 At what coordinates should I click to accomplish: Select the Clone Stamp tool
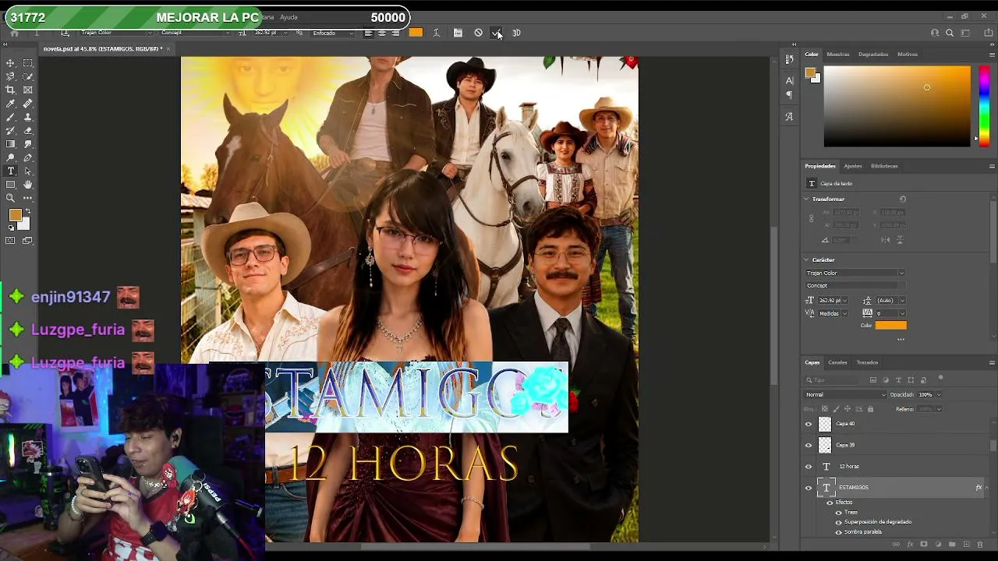click(28, 117)
